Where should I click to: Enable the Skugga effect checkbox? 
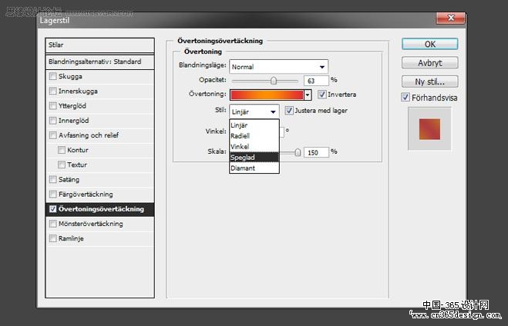pyautogui.click(x=53, y=76)
